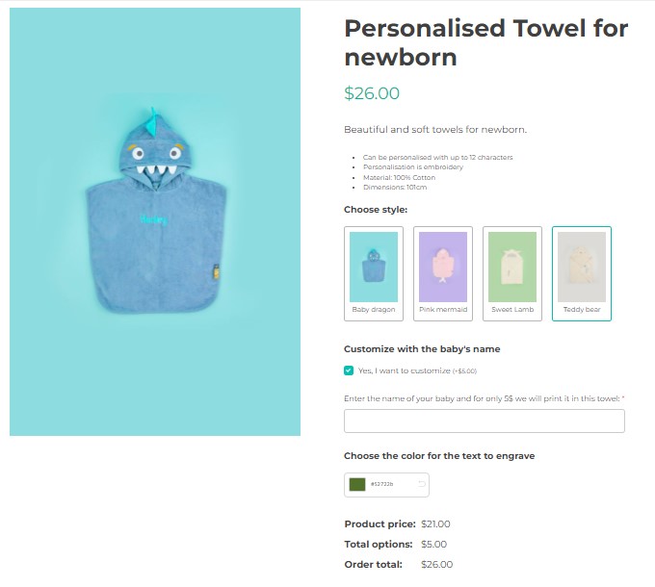
Task: Pick the Sweet Lamb towel style
Action: point(512,273)
